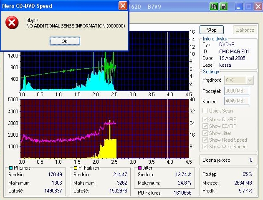Click the disc type value DVD+R
This screenshot has height=200, width=263.
[x=227, y=45]
